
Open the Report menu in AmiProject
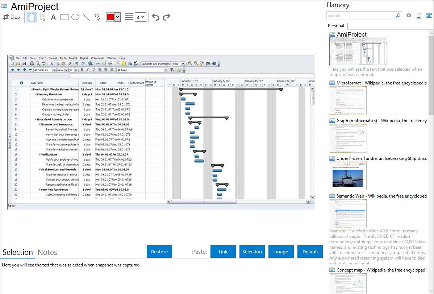pyautogui.click(x=84, y=58)
